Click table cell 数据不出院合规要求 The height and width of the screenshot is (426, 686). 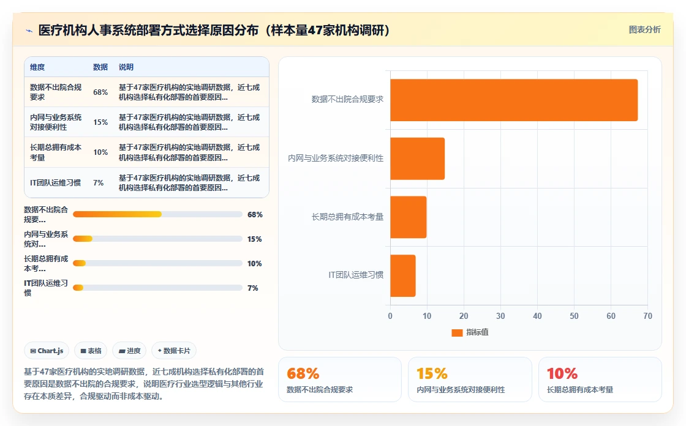(x=56, y=92)
